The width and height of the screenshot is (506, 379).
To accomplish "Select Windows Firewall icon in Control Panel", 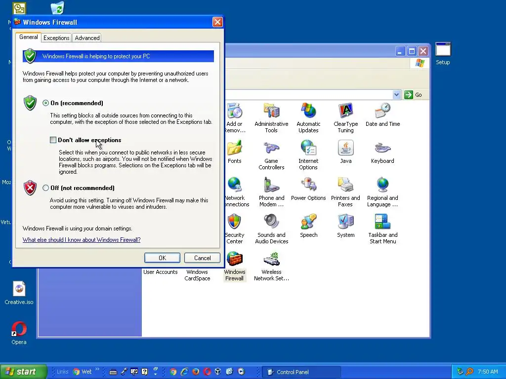I will point(235,266).
